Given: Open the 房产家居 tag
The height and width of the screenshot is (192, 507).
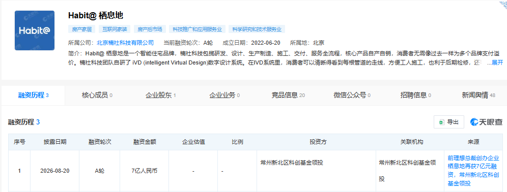Looking at the screenshot, I should [82, 29].
